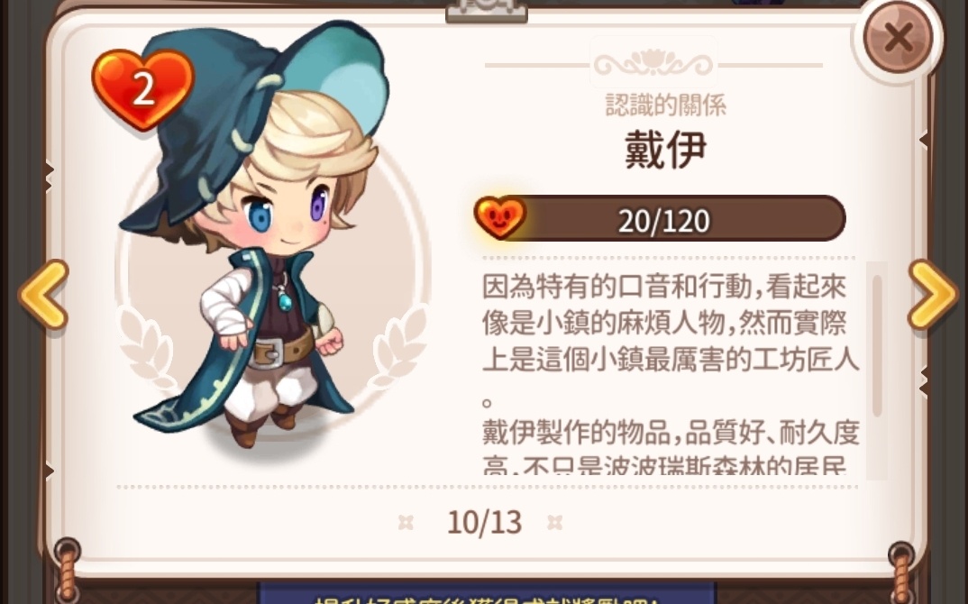
Task: Go to the previous character with left arrow
Action: (43, 295)
